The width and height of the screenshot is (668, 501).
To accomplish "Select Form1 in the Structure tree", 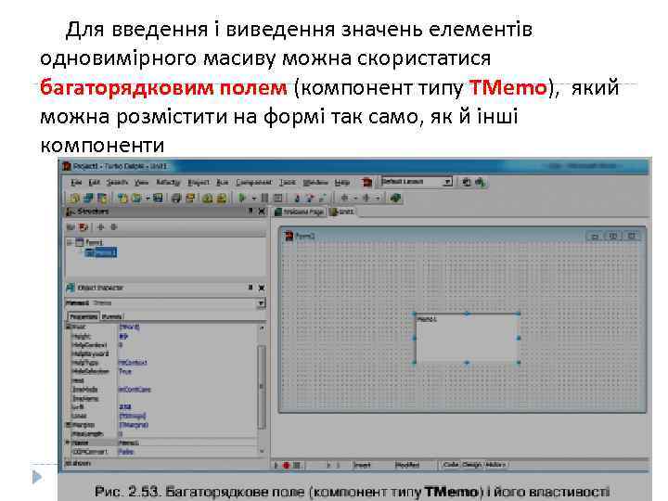I will [x=94, y=242].
